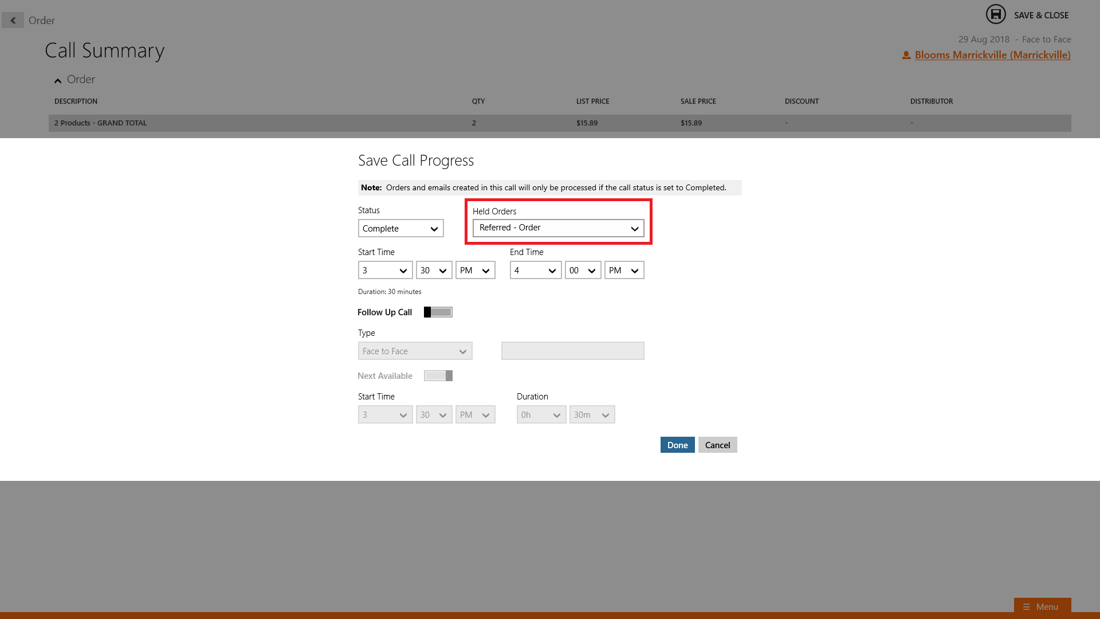Click the person icon beside Blooms Marrickville
The image size is (1100, 619).
point(906,56)
